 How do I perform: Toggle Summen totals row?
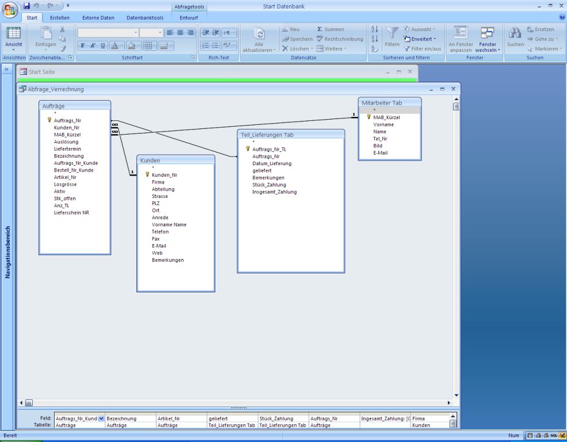pos(330,29)
